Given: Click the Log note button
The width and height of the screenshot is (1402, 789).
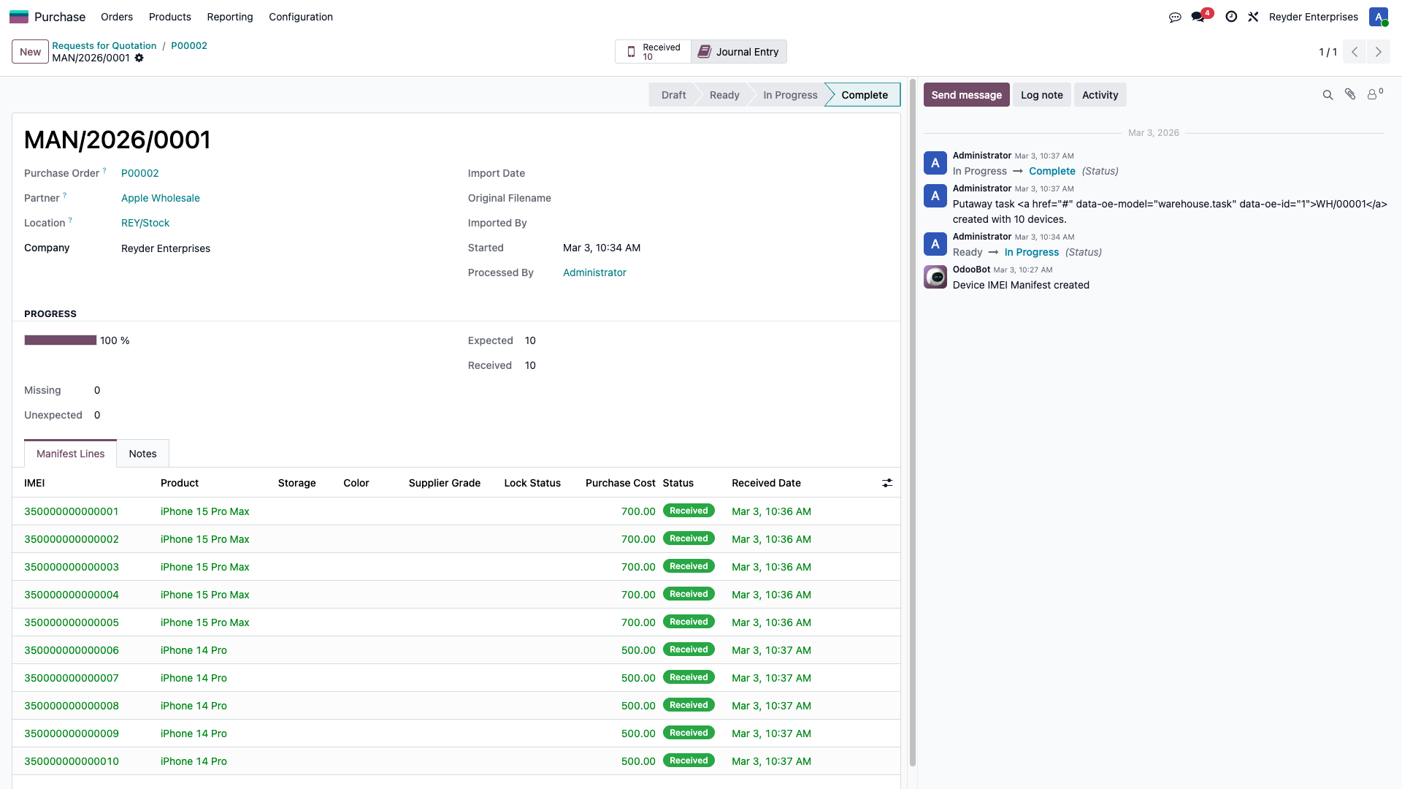Looking at the screenshot, I should click(1042, 95).
